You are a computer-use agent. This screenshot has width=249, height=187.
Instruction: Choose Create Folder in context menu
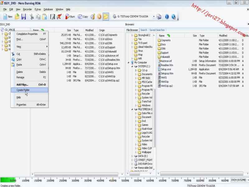30,90
